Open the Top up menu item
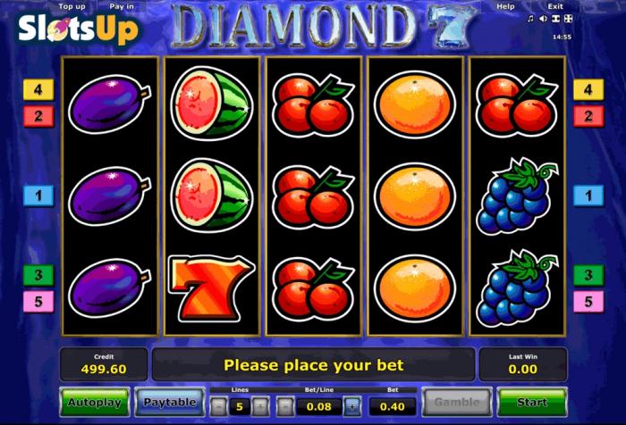This screenshot has width=626, height=425. point(72,6)
